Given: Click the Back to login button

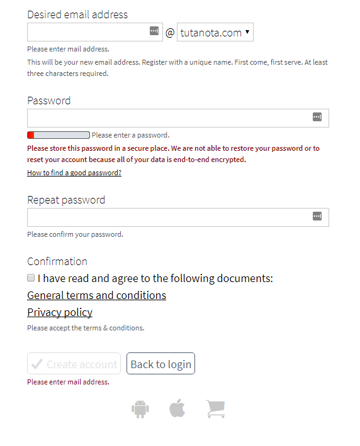Looking at the screenshot, I should [x=160, y=364].
